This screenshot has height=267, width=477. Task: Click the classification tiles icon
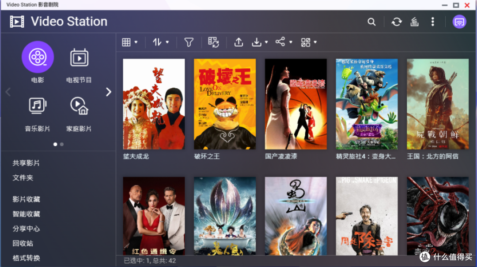tap(306, 42)
